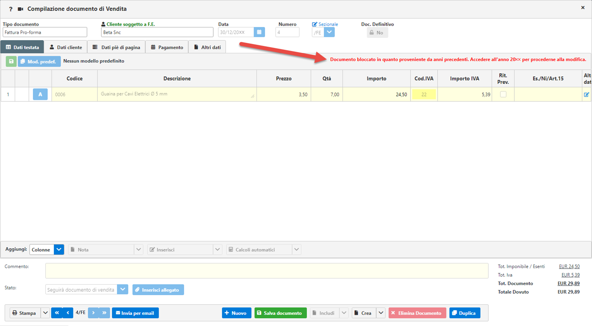
Task: Open the Pagamento tab
Action: 167,47
